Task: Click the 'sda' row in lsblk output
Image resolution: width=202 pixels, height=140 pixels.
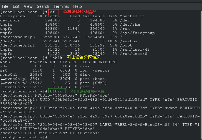Action: 45,66
